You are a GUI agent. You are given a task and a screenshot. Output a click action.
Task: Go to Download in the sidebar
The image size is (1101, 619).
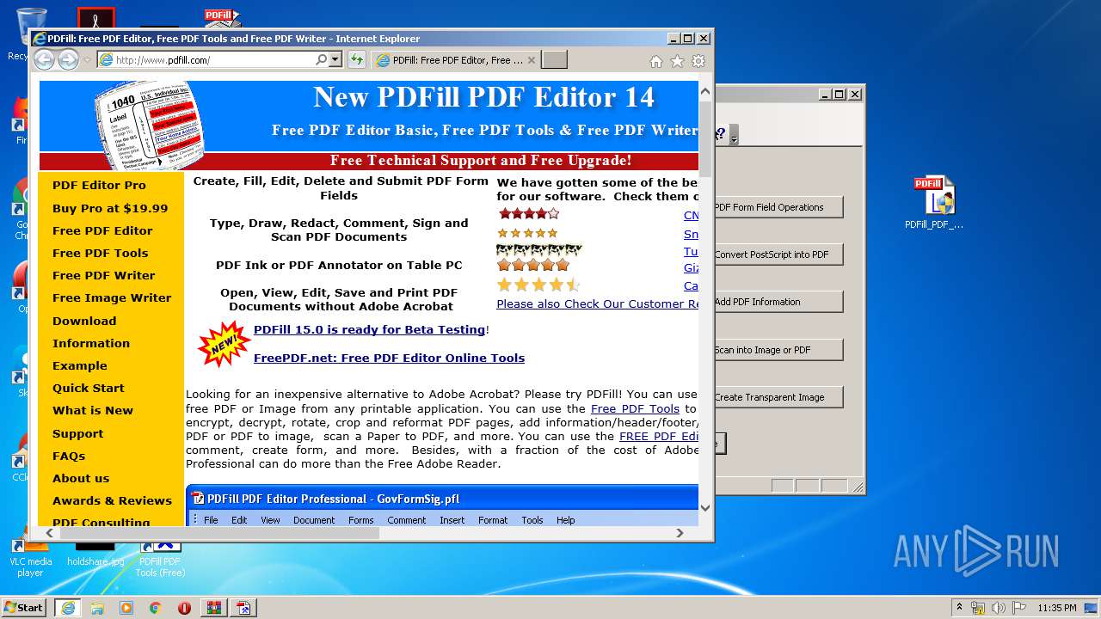point(84,321)
